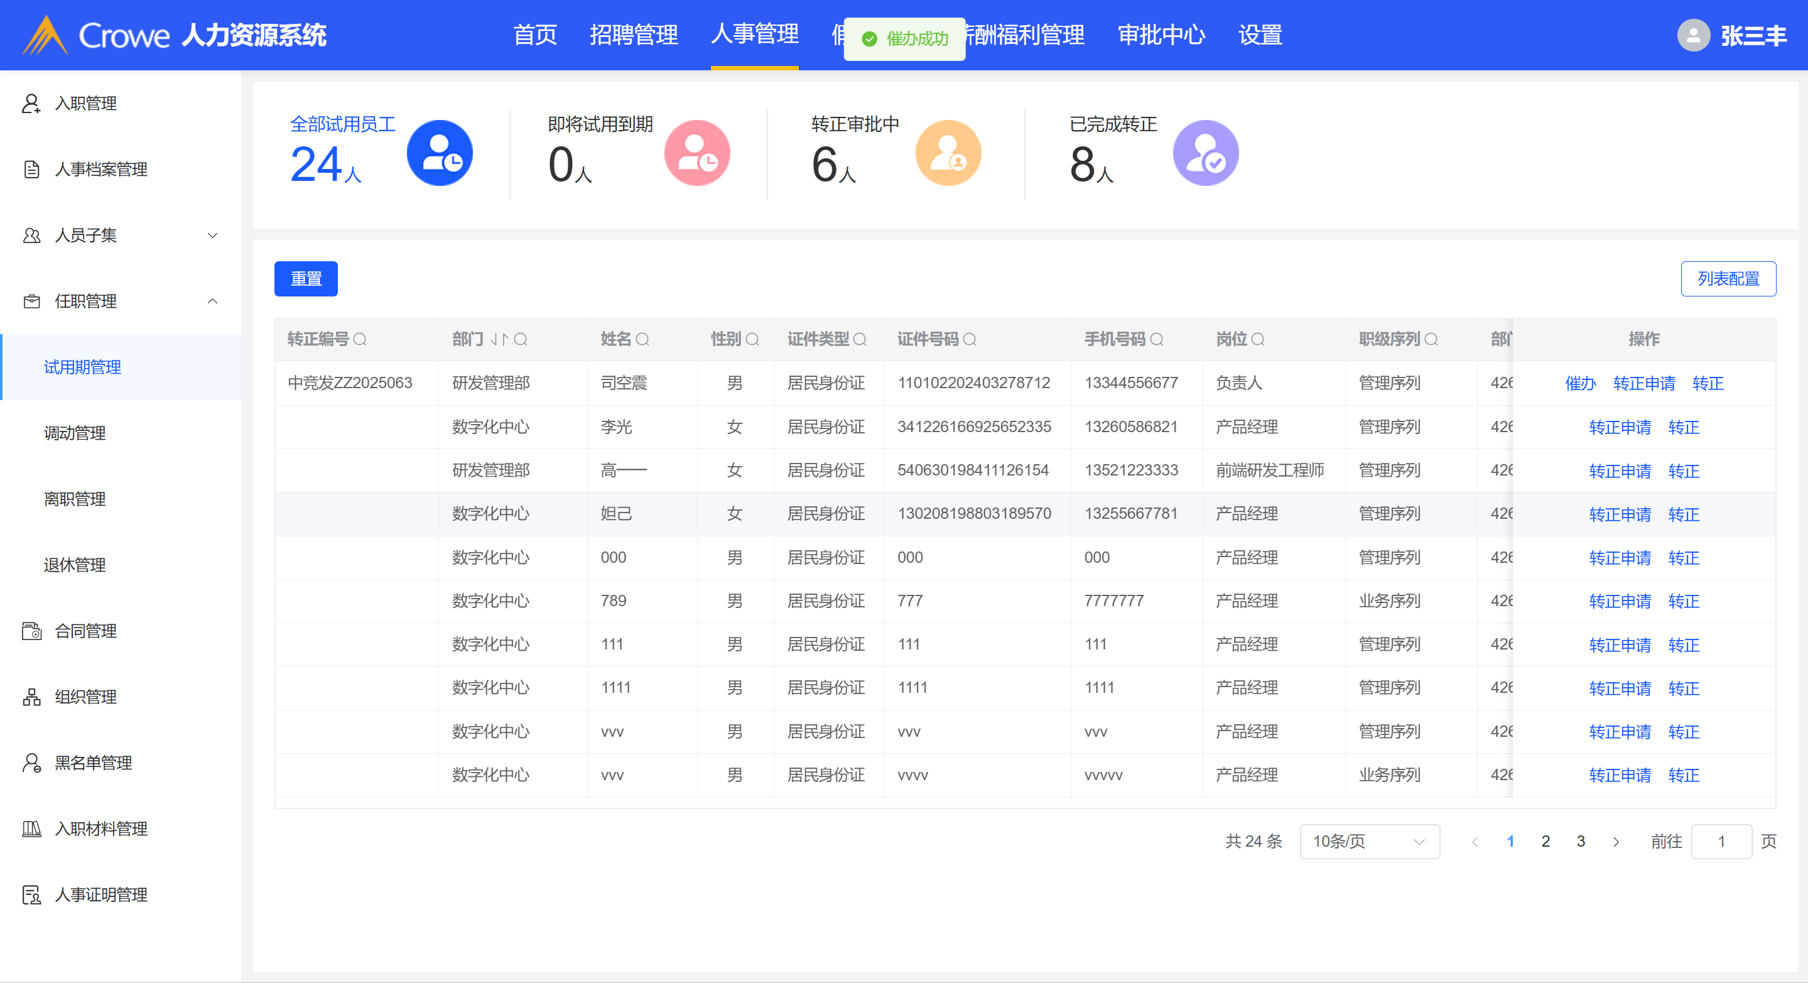
Task: Go to next page using arrow
Action: [1616, 841]
